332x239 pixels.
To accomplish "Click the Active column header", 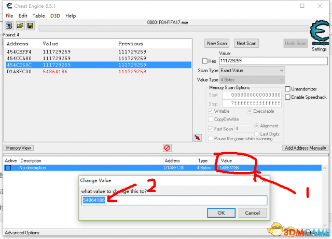I will pyautogui.click(x=11, y=161).
